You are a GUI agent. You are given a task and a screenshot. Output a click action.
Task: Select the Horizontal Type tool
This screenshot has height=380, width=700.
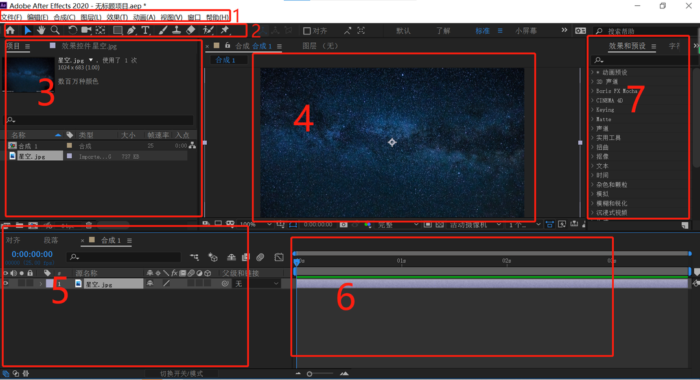pos(145,30)
